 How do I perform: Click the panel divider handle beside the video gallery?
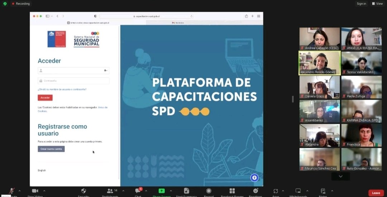pyautogui.click(x=293, y=99)
